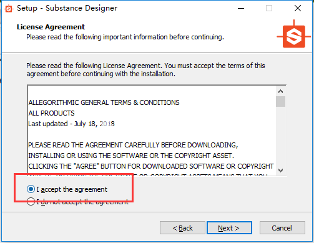
Task: Select "I accept the agreement" radio button
Action: click(x=31, y=189)
